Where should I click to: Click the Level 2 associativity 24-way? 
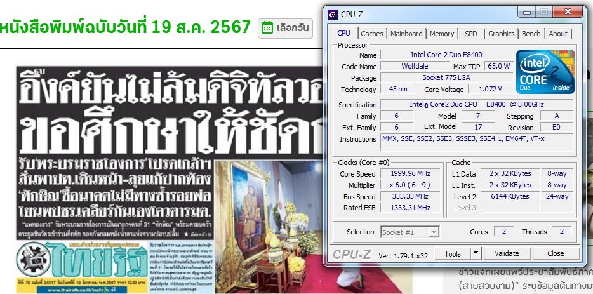[x=557, y=196]
